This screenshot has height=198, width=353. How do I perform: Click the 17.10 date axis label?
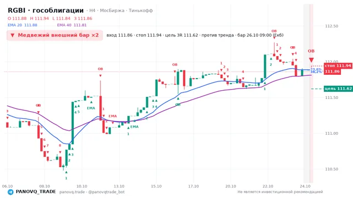(x=194, y=186)
